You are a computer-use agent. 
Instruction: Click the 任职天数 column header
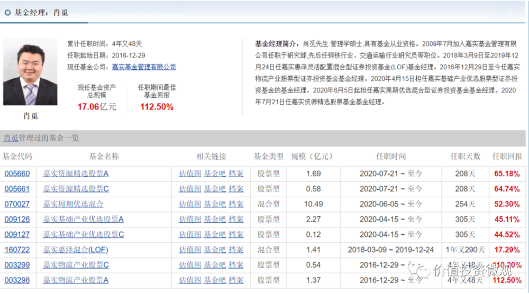click(x=465, y=157)
